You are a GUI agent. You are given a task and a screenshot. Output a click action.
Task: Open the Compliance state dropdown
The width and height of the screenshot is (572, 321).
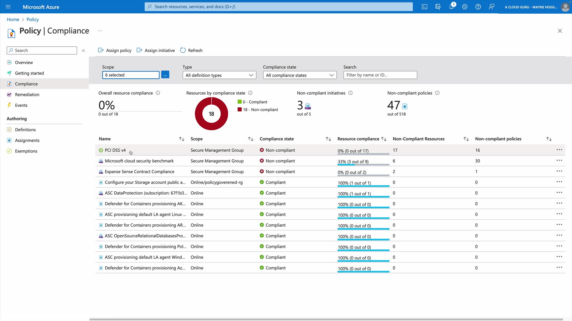[300, 75]
